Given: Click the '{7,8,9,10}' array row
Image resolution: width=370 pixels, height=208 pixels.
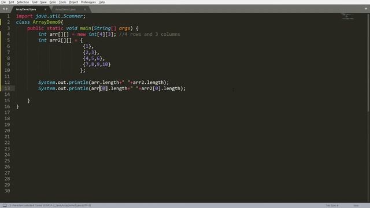Looking at the screenshot, I should click(x=97, y=64).
